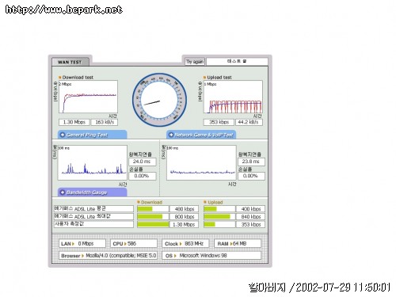Screen dimensions: 396x297
Task: Open Network Game & VoIP Test header
Action: click(x=201, y=135)
